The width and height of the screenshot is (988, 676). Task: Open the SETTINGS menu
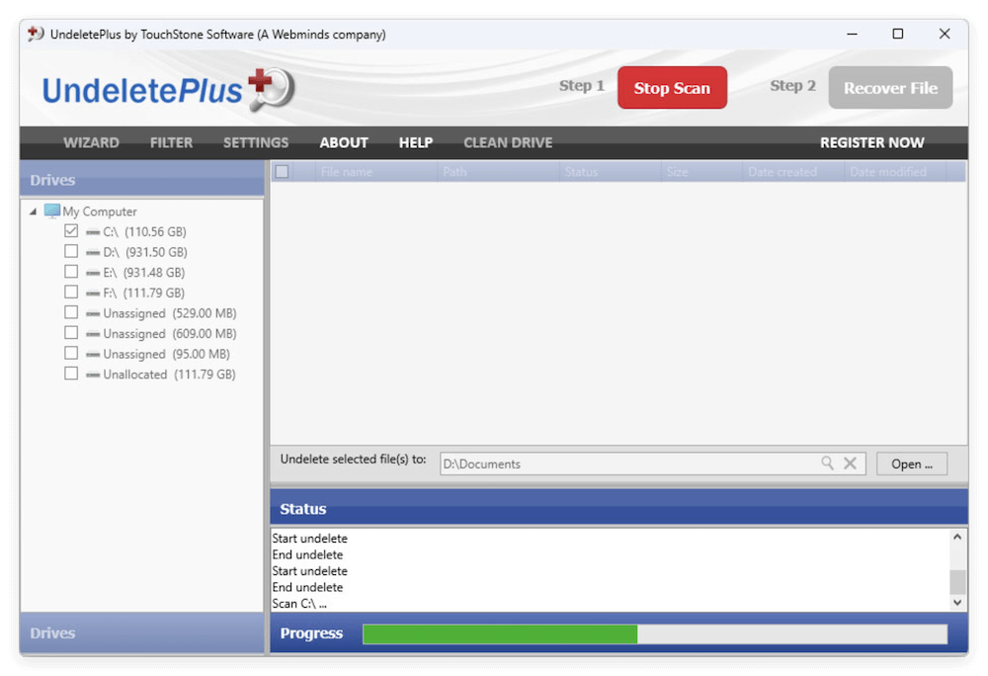[255, 142]
